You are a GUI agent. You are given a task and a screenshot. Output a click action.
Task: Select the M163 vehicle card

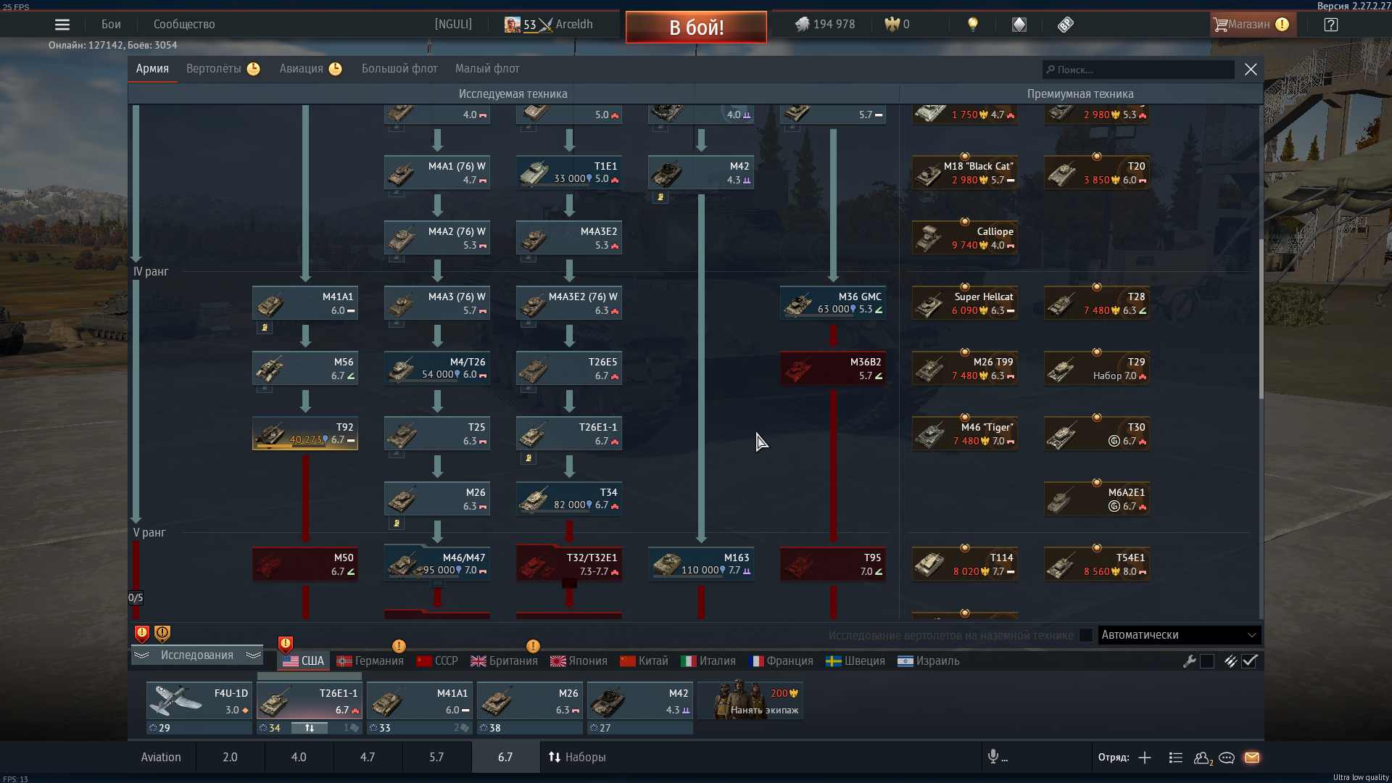[x=701, y=564]
